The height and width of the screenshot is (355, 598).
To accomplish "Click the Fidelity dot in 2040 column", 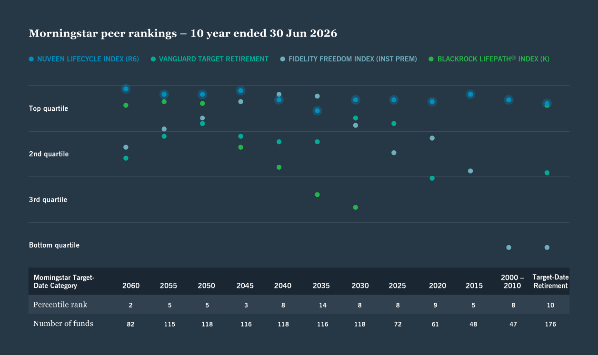I will pyautogui.click(x=279, y=94).
